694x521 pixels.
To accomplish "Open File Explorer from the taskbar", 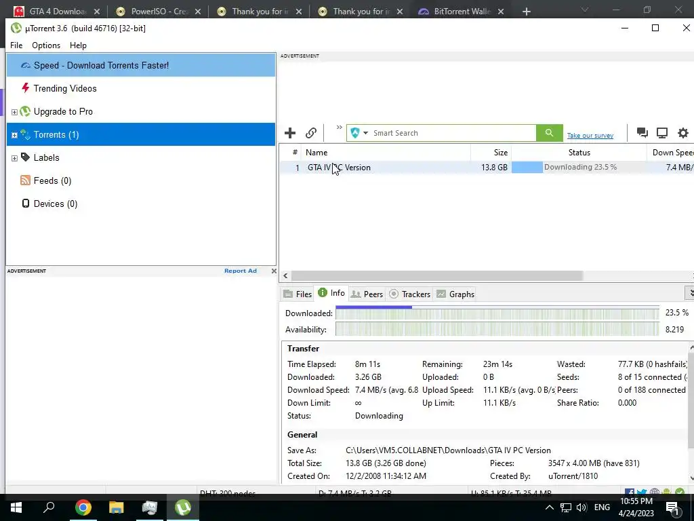I will 116,507.
